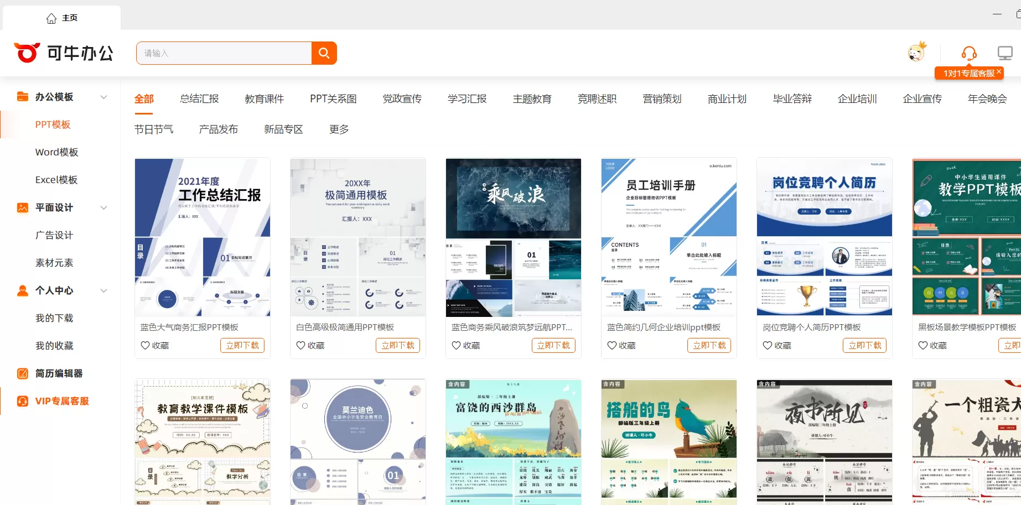Viewport: 1021px width, 505px height.
Task: Open the 富饶的西沙群岛 template thumbnail
Action: click(514, 442)
